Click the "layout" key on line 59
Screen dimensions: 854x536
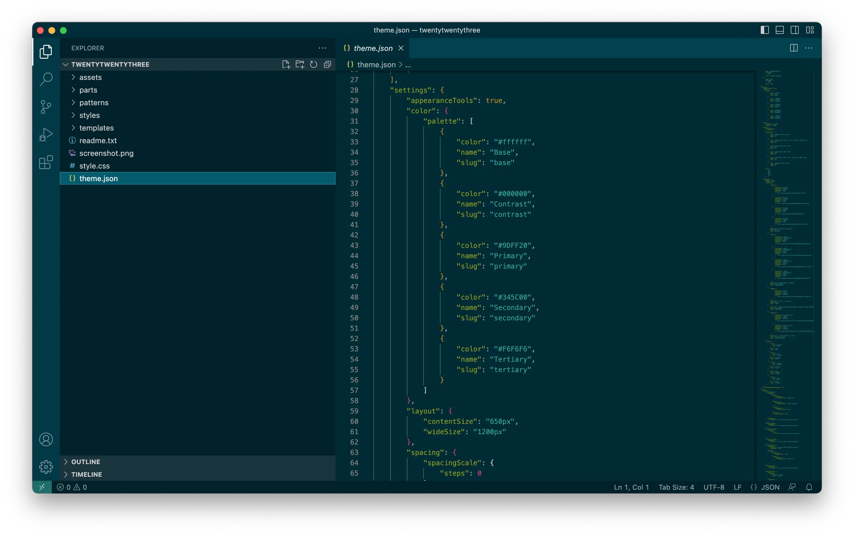tap(423, 411)
